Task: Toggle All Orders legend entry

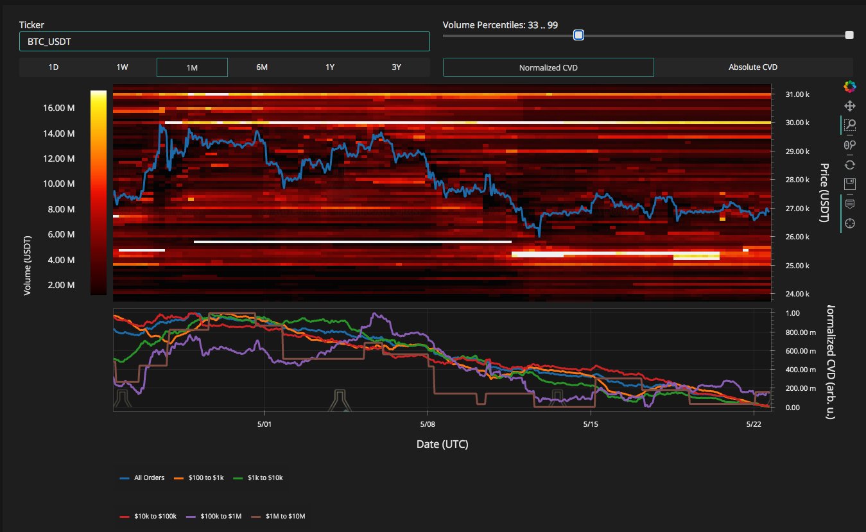Action: pos(143,478)
